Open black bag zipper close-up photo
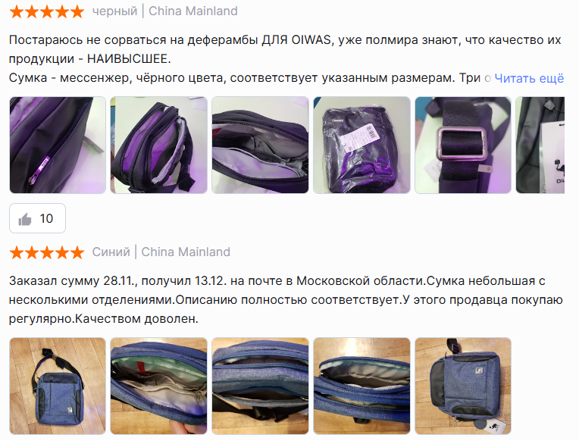Viewport: 579px width, 441px height. tap(58, 145)
